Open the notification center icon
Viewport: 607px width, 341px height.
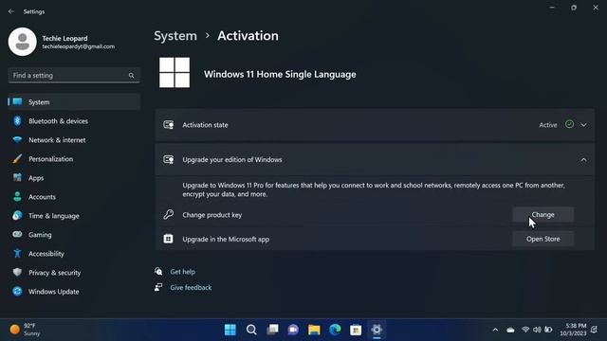pyautogui.click(x=595, y=330)
